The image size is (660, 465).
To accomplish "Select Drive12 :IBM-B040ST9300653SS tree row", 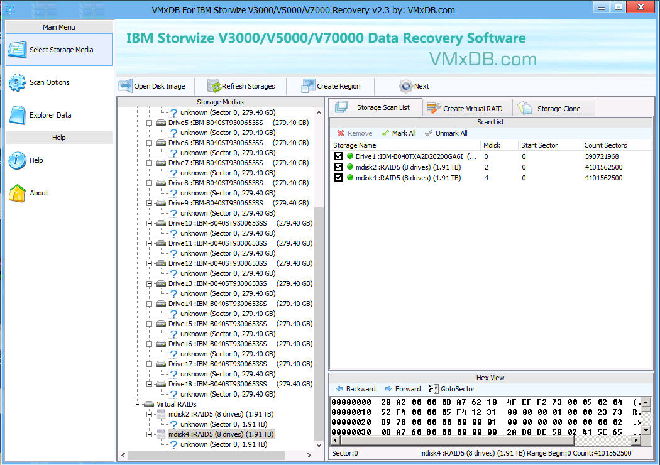I will [x=240, y=263].
